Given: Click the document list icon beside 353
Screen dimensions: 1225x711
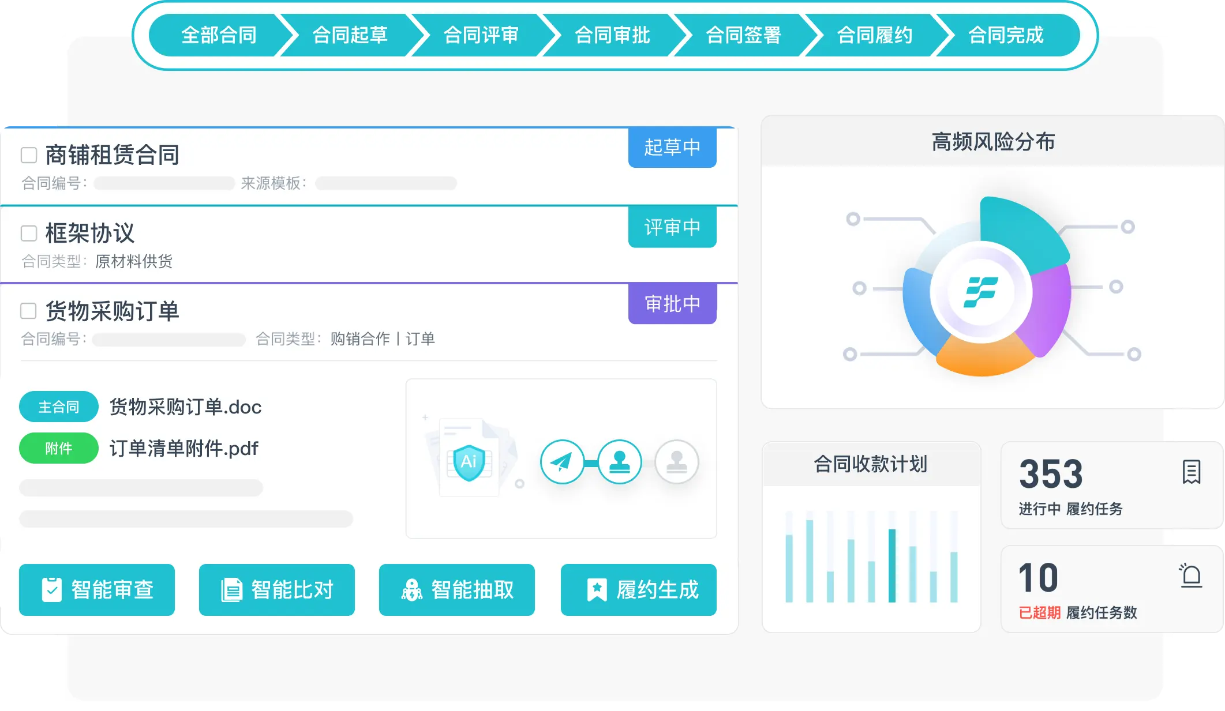Looking at the screenshot, I should 1192,472.
